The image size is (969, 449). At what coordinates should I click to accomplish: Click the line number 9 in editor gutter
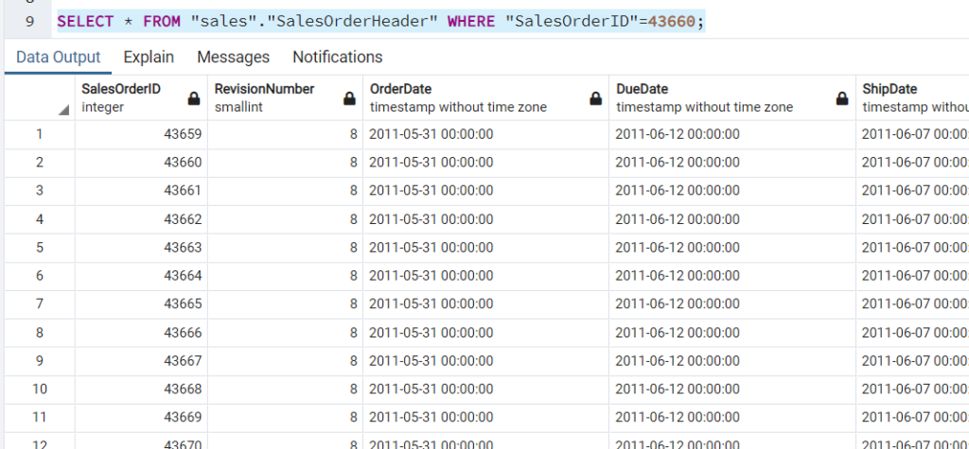tap(29, 22)
